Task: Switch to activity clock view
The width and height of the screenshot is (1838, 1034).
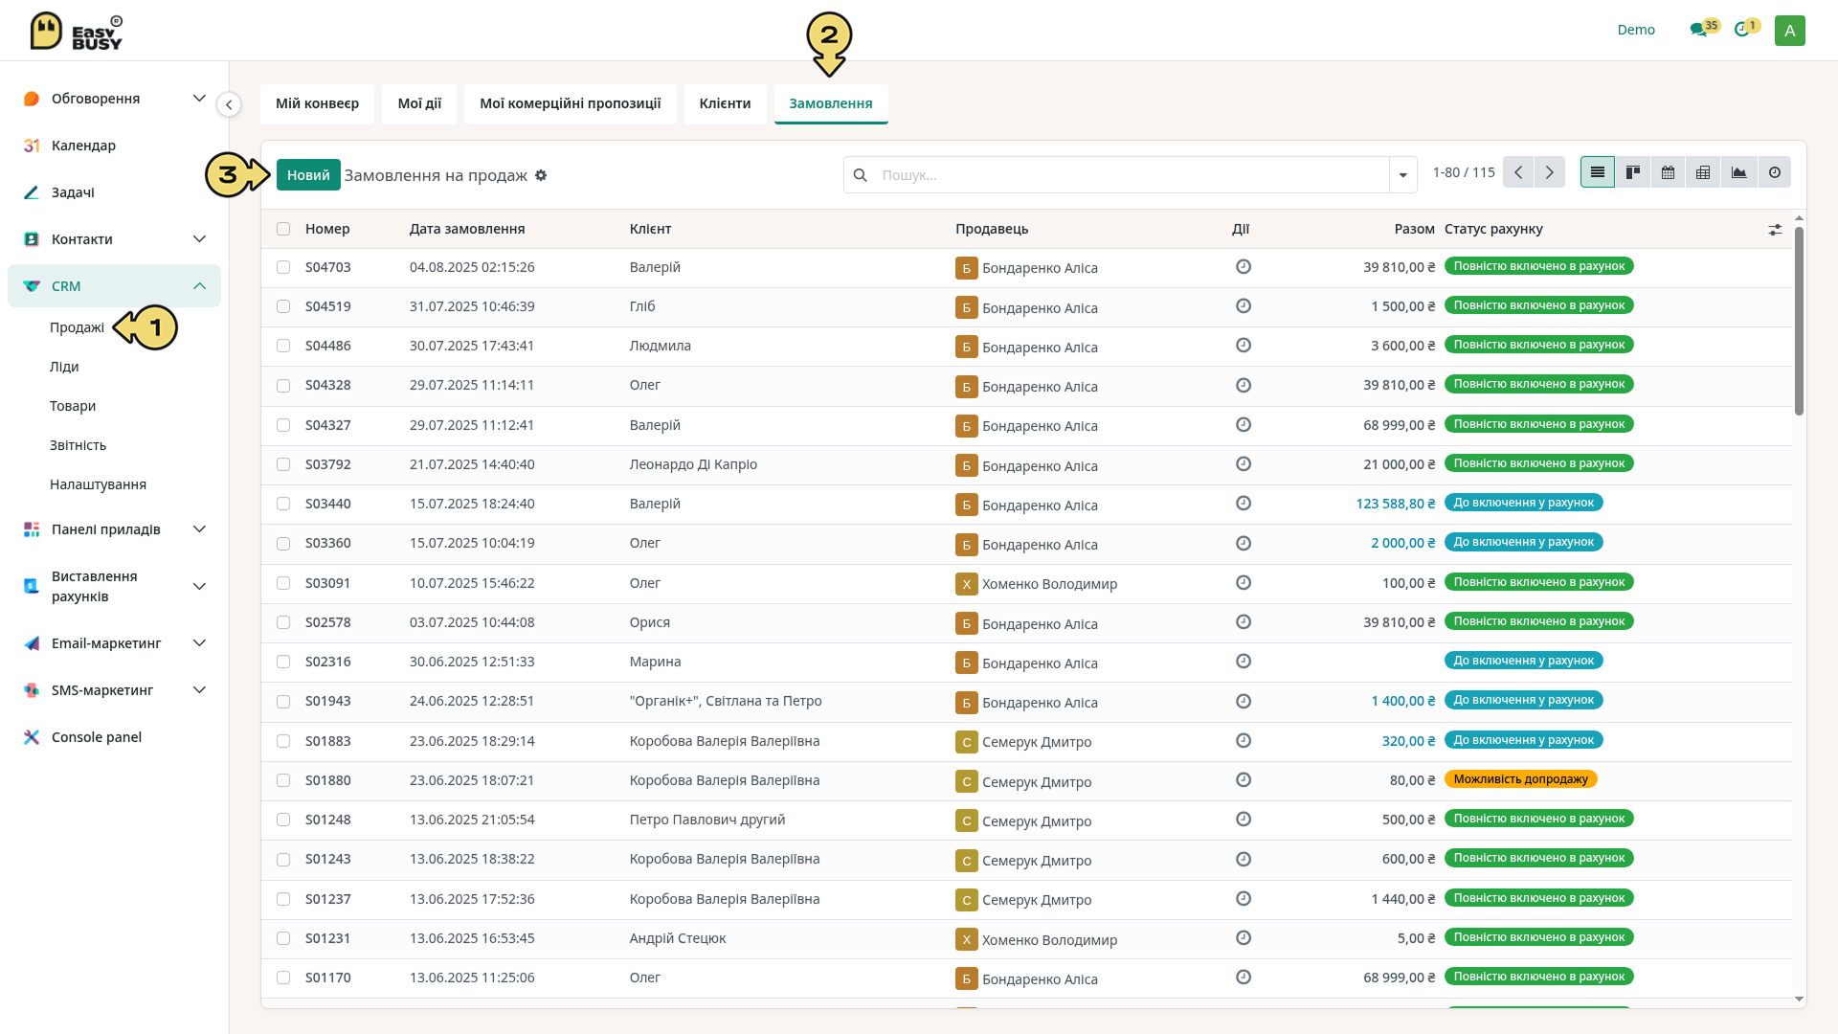Action: pyautogui.click(x=1775, y=173)
